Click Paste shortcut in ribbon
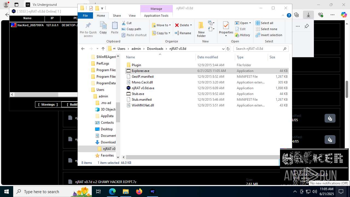 point(134,35)
